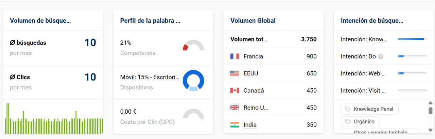Click the Dispositivos donut chart
The height and width of the screenshot is (139, 435).
(x=193, y=80)
